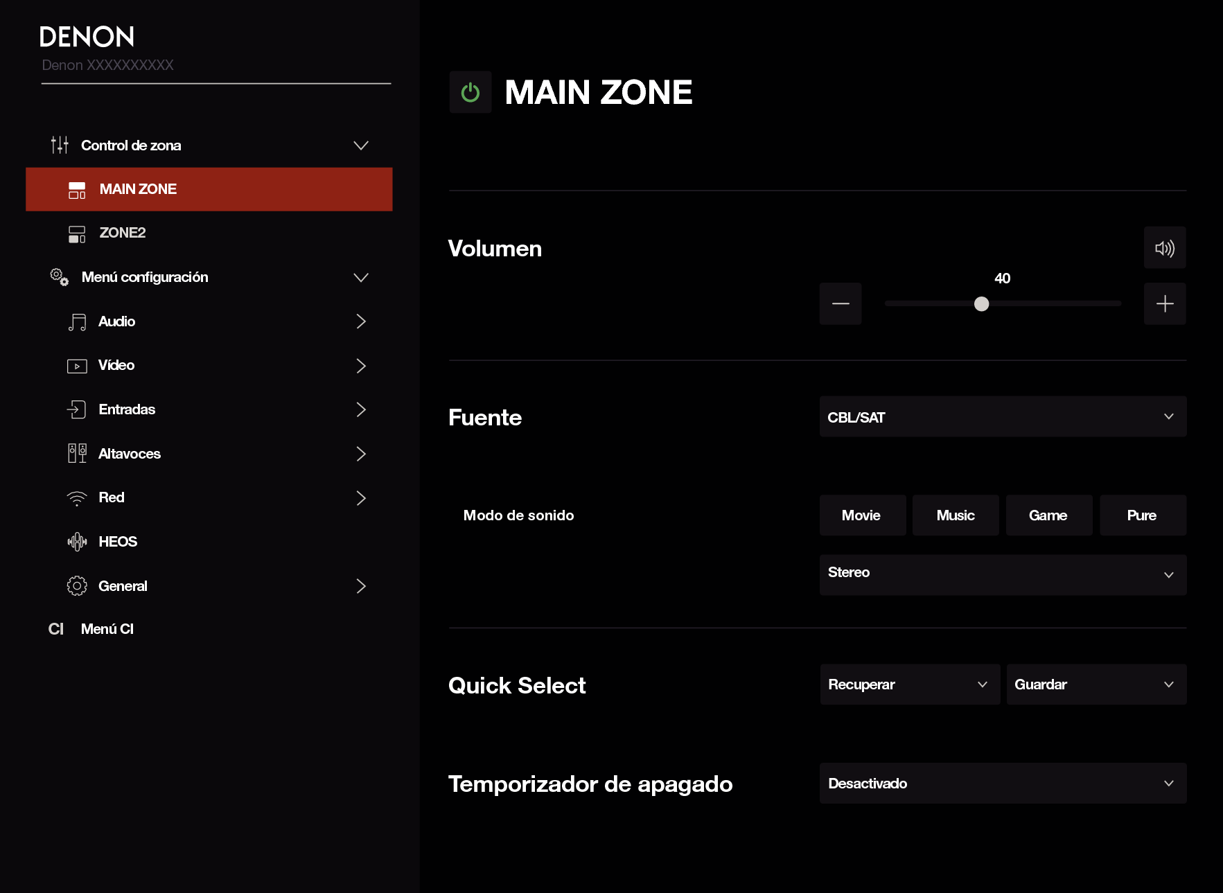The image size is (1223, 893).
Task: Open HEOS via its waveform icon
Action: coord(76,541)
